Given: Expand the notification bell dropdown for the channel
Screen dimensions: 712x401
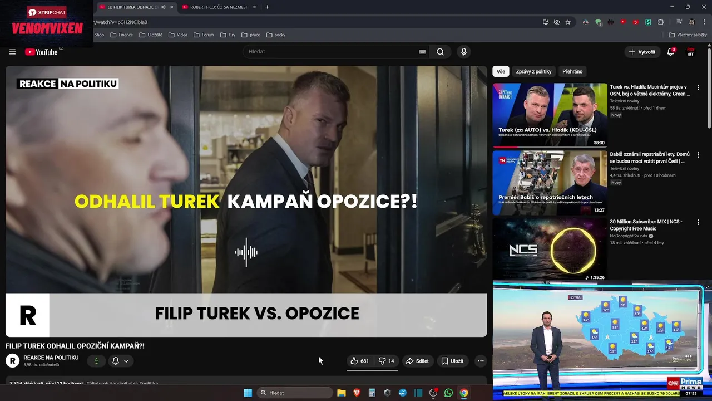Looking at the screenshot, I should (126, 361).
